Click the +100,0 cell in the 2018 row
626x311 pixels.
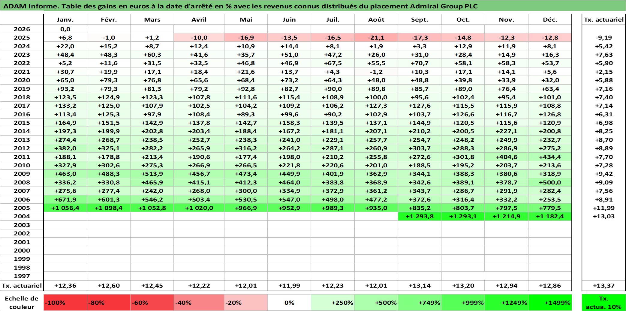376,97
